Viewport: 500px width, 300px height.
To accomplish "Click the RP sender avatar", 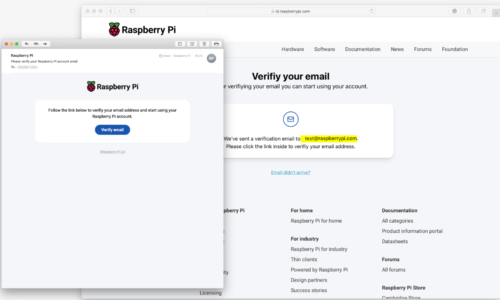I will [x=211, y=58].
